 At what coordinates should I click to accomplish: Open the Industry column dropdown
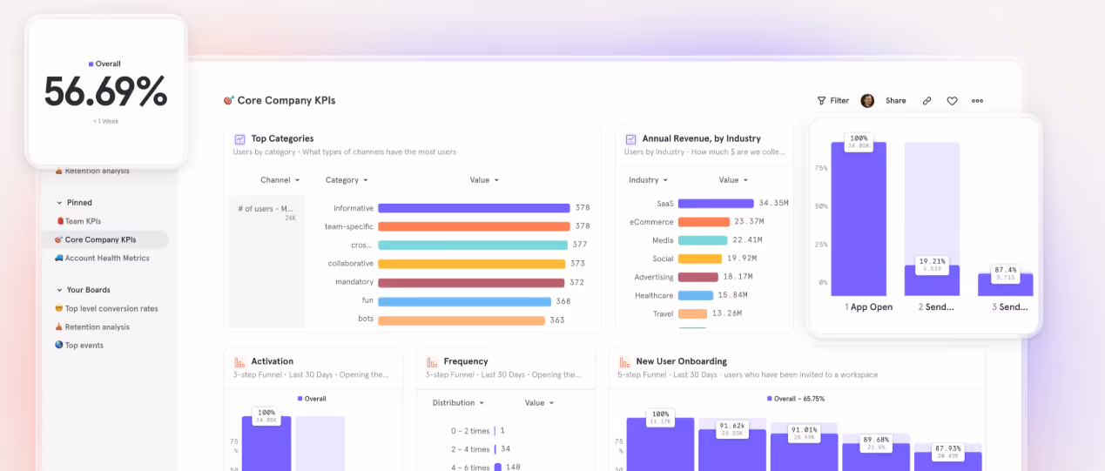[648, 180]
